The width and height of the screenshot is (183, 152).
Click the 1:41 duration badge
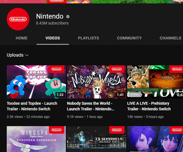click(x=120, y=95)
